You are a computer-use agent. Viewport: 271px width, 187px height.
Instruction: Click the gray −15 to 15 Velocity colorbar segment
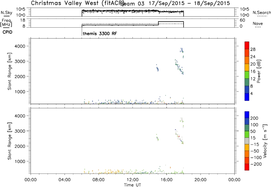247,141
